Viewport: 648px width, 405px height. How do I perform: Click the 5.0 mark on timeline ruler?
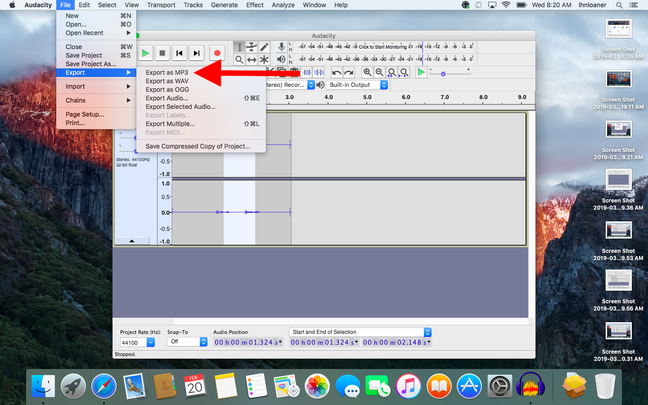click(368, 97)
